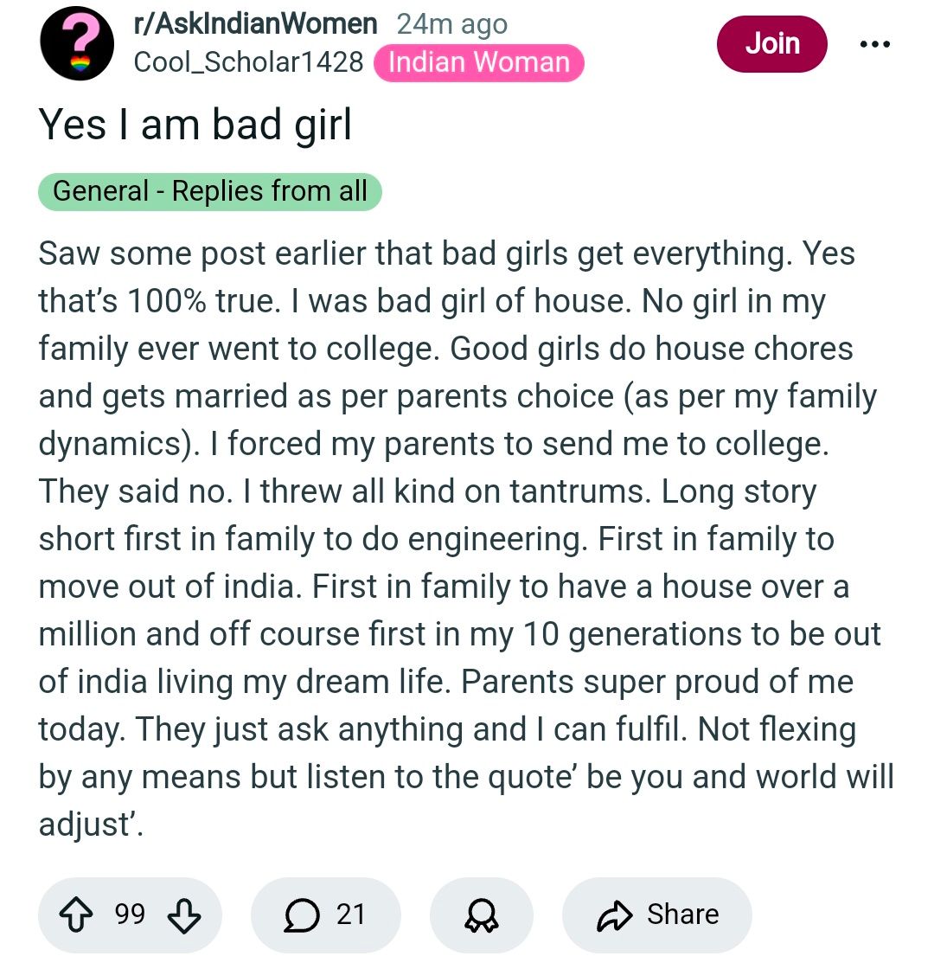Click the comment bubble icon
This screenshot has width=934, height=969.
pos(299,915)
